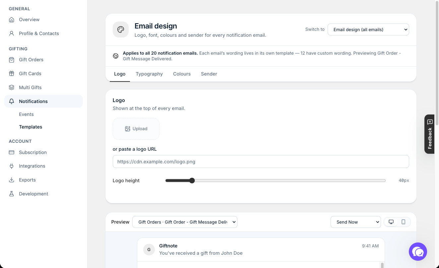The width and height of the screenshot is (439, 268).
Task: Click the Development flask icon
Action: point(12,194)
